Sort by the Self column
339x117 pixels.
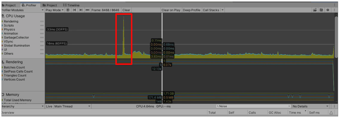tap(237, 113)
